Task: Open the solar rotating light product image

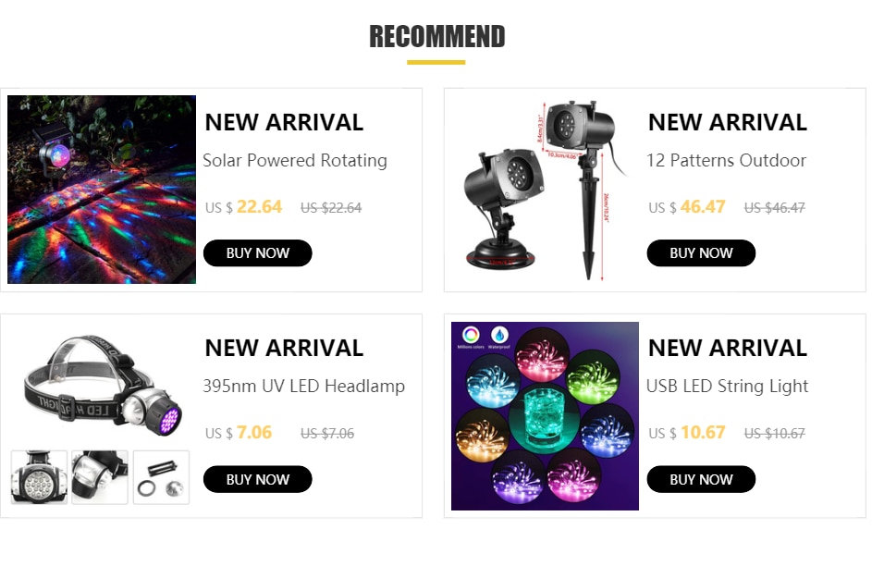Action: [101, 190]
